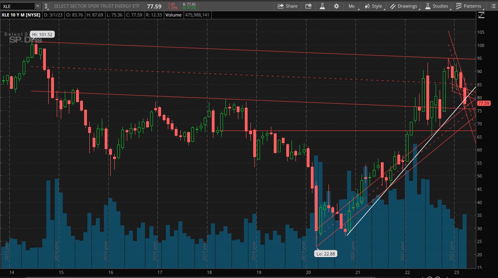This screenshot has width=498, height=278.
Task: Click the Hi: 101.52 price label
Action: click(41, 35)
